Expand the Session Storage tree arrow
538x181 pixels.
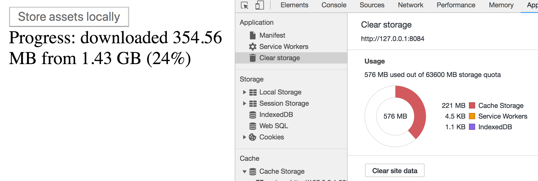tap(244, 103)
